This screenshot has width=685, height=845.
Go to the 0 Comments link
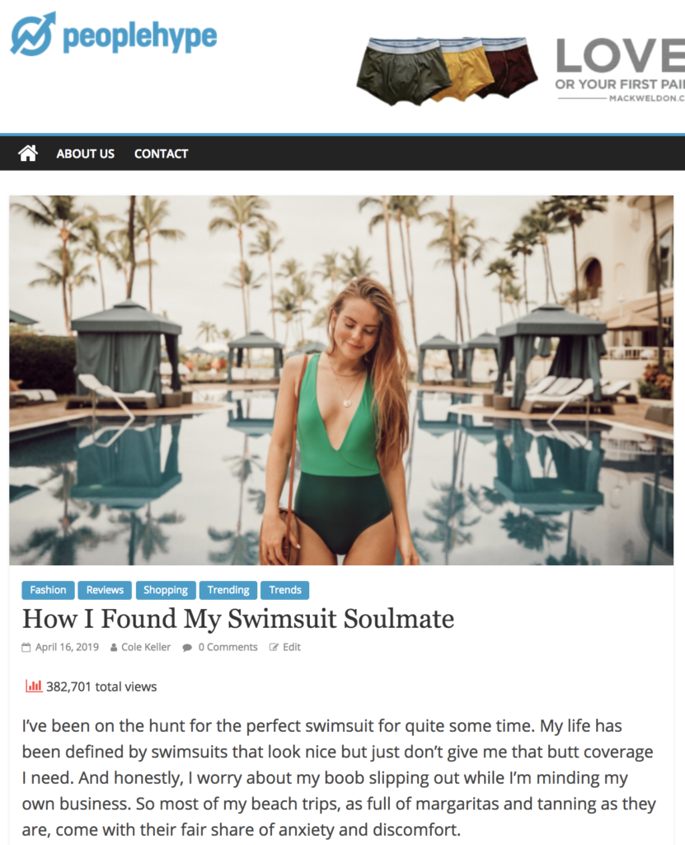[228, 647]
